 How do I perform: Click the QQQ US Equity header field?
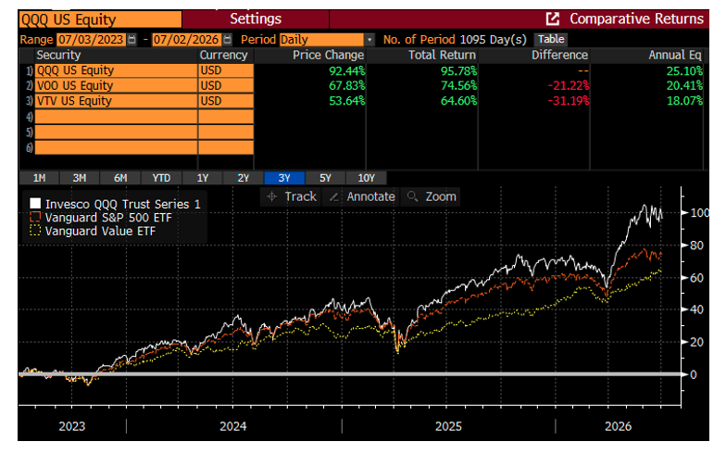(100, 19)
